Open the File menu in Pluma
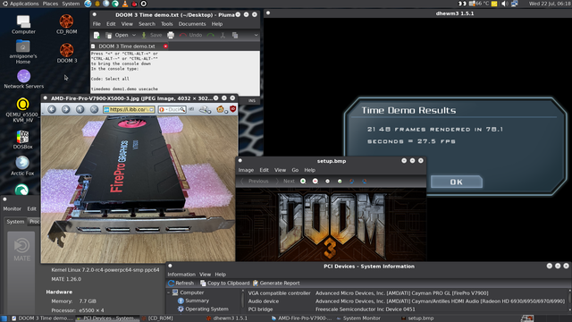Viewport: 572px width, 322px height. [97, 24]
